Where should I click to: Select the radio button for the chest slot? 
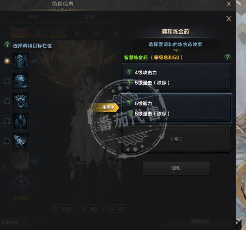7,101
